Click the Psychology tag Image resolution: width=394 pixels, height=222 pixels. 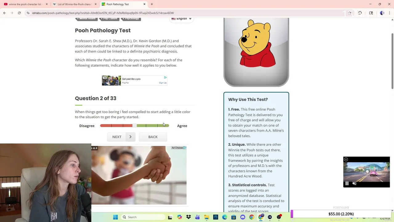click(x=131, y=19)
